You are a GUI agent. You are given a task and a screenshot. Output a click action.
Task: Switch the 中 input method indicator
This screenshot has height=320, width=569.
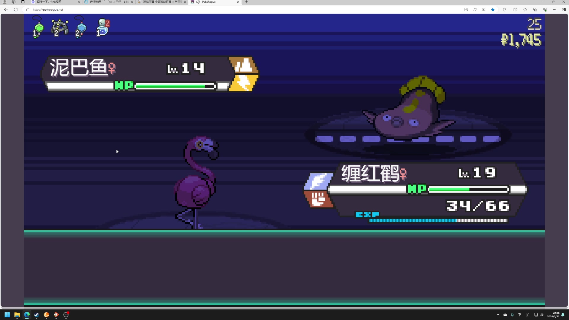point(519,315)
